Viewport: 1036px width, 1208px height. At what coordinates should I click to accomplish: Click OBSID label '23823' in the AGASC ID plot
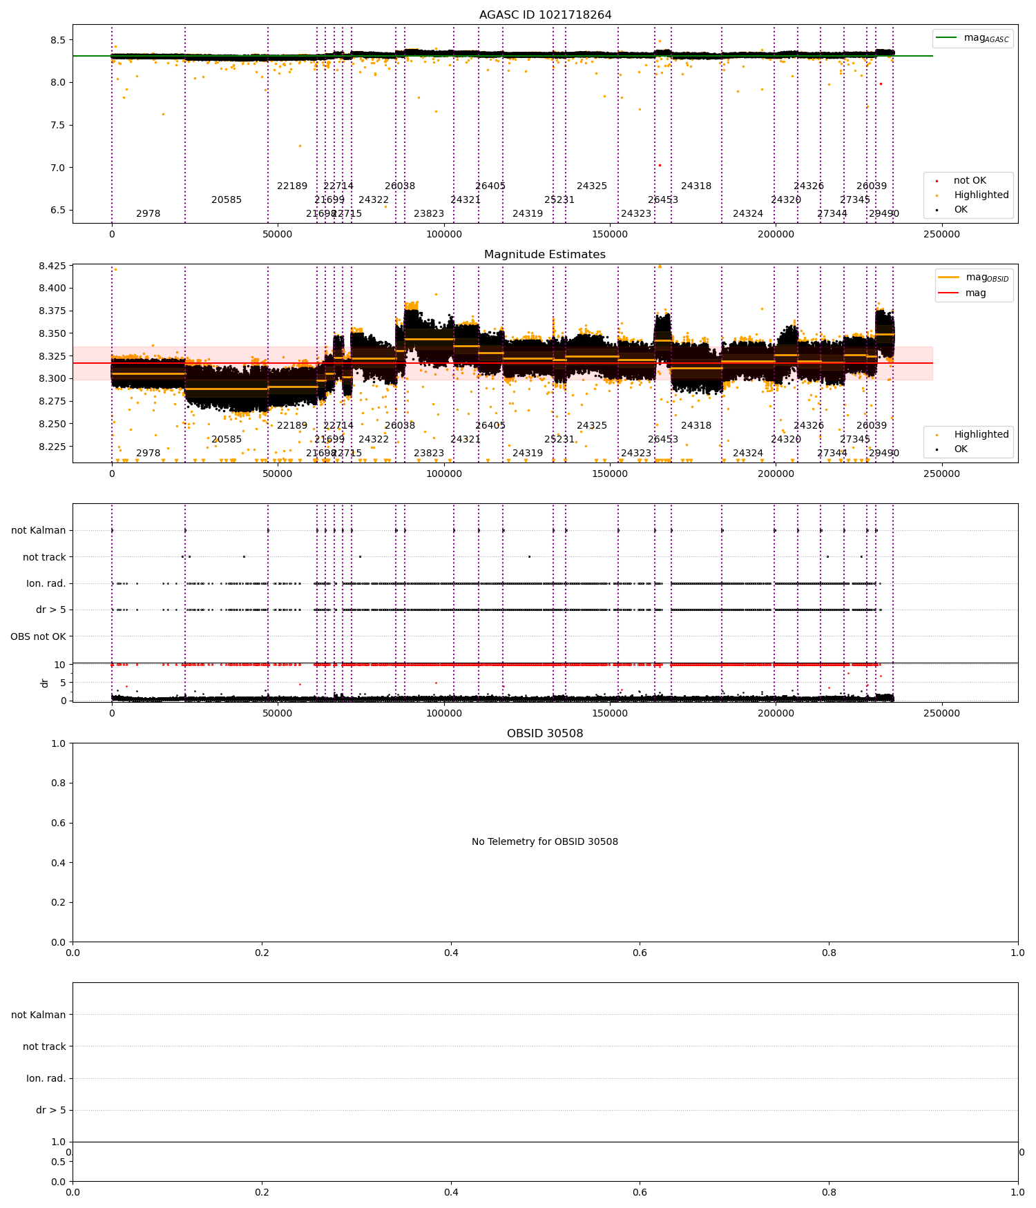tap(429, 214)
